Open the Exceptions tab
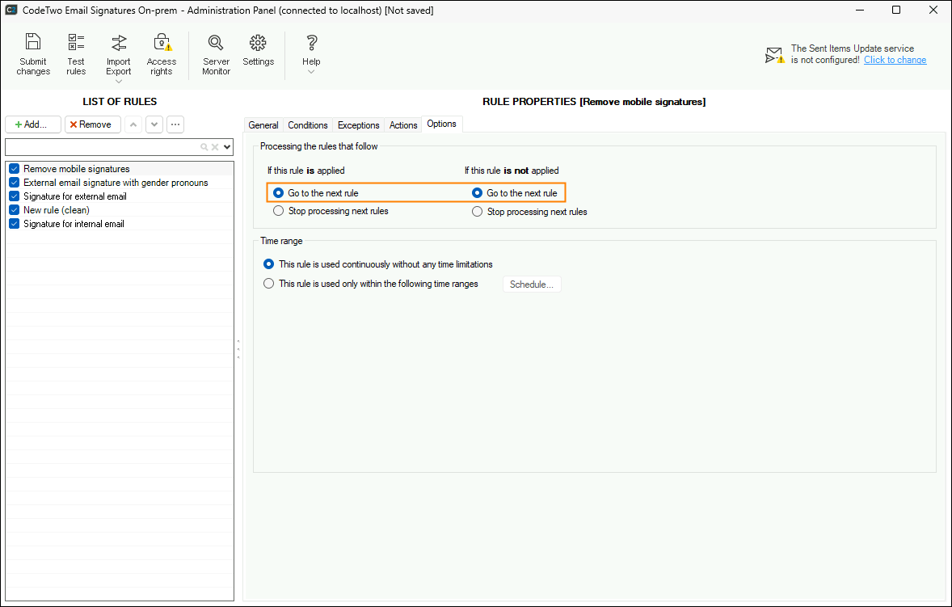952x607 pixels. 358,125
